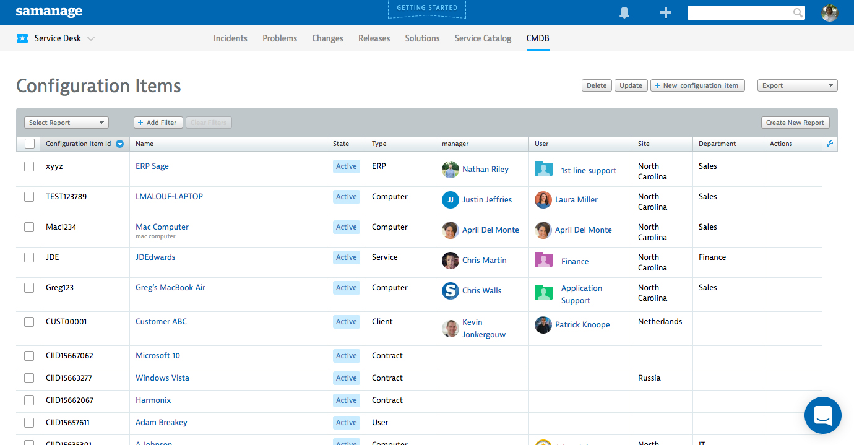Click Active state badge for Harmonix
This screenshot has width=854, height=445.
point(347,400)
